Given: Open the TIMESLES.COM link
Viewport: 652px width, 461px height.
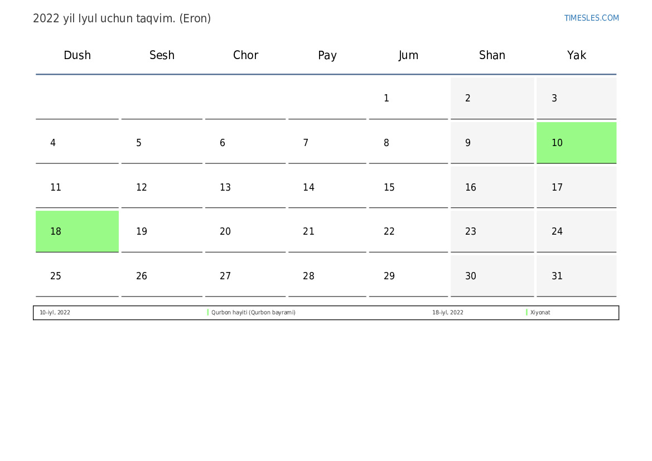Looking at the screenshot, I should 591,18.
